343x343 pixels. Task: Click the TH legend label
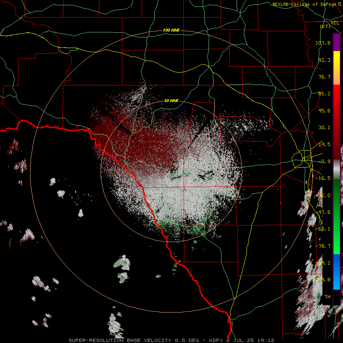click(x=327, y=297)
